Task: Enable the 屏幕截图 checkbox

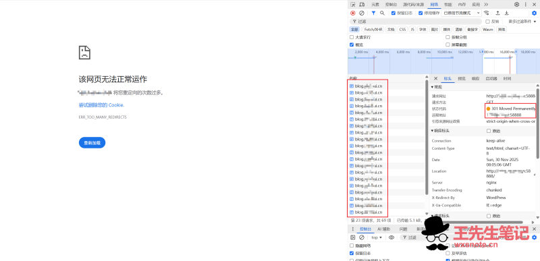Action: pyautogui.click(x=448, y=45)
